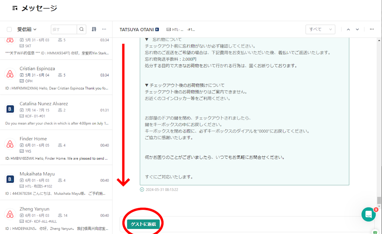Screen dimensions: 382x234
Task: Click the search magnifier icon
Action: coord(81,29)
